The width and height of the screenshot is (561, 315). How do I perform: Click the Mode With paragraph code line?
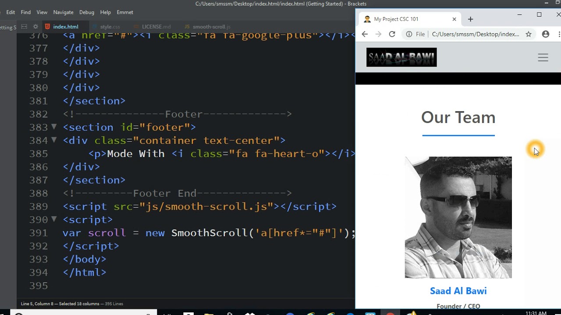pos(221,154)
